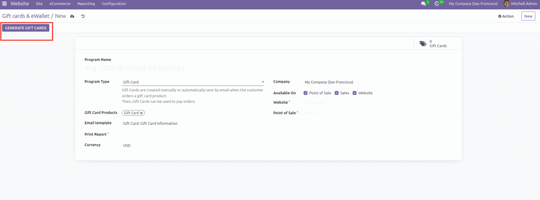Screen dimensions: 540x200
Task: Click the Website app title
Action: tap(20, 4)
